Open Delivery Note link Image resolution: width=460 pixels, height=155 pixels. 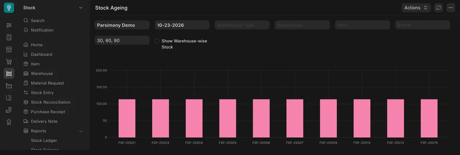click(44, 121)
